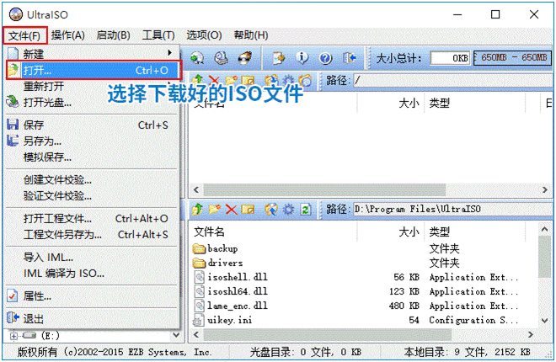
Task: Open the 650MB media size selector
Action: [510, 58]
